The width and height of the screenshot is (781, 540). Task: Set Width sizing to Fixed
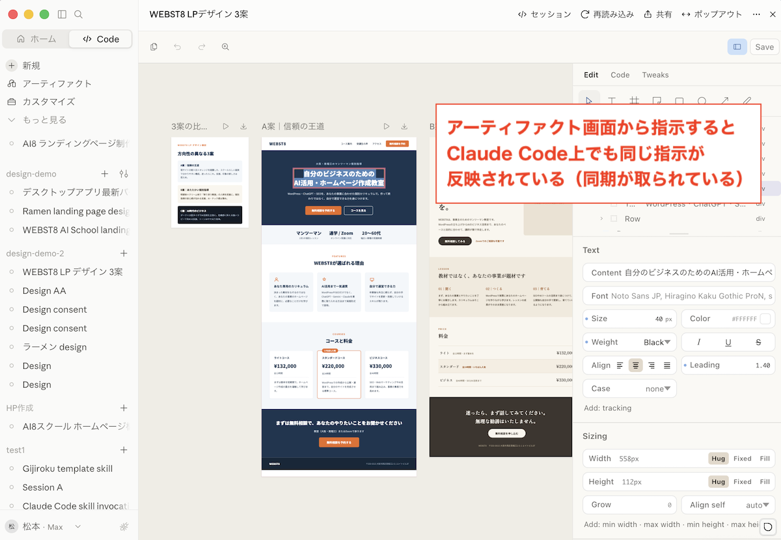pyautogui.click(x=743, y=459)
